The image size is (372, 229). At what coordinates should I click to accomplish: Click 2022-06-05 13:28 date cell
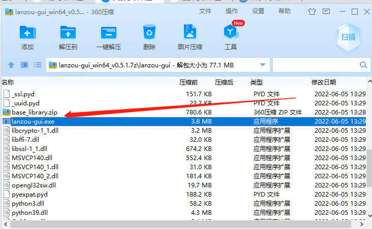(x=340, y=112)
